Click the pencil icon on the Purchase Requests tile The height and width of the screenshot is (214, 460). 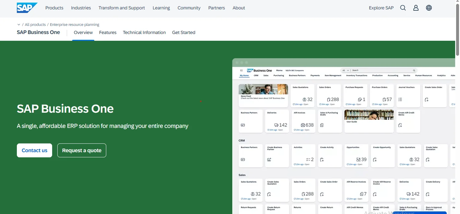360,100
